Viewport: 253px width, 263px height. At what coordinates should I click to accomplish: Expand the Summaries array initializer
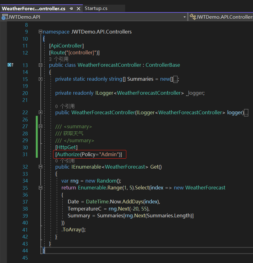coord(40,79)
